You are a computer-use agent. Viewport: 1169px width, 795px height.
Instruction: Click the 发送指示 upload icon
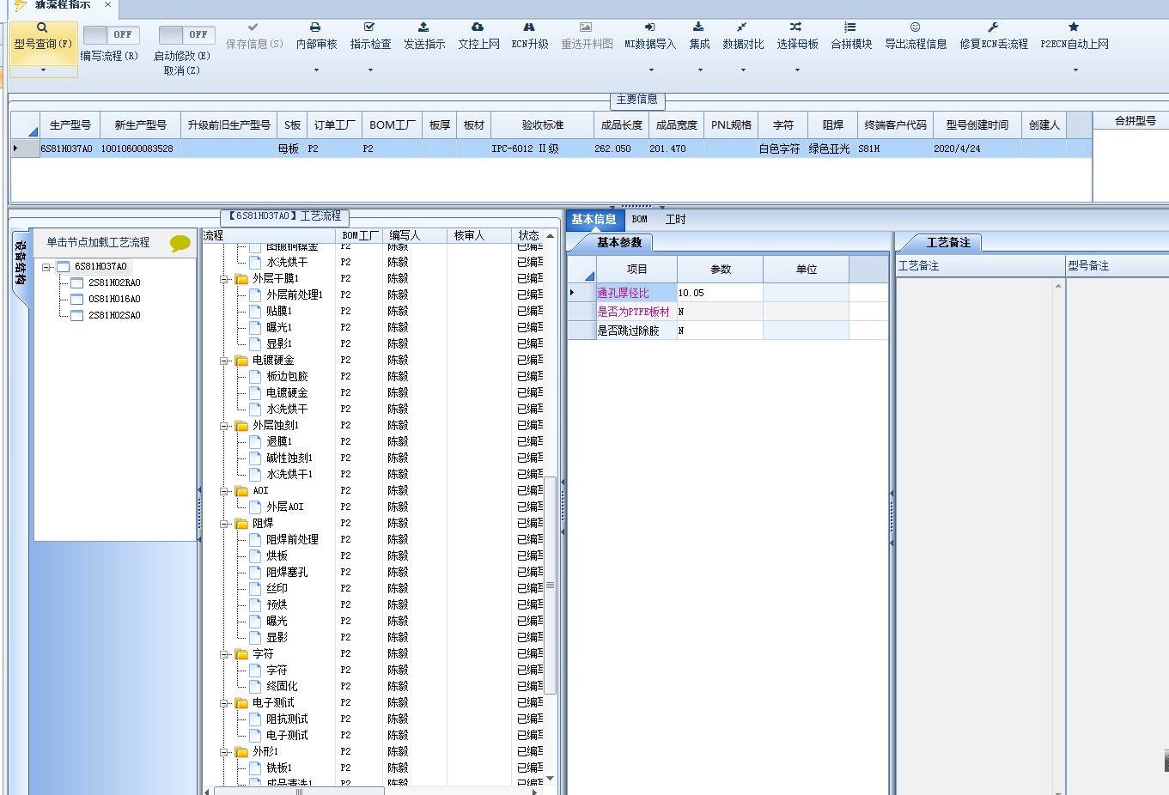(423, 27)
